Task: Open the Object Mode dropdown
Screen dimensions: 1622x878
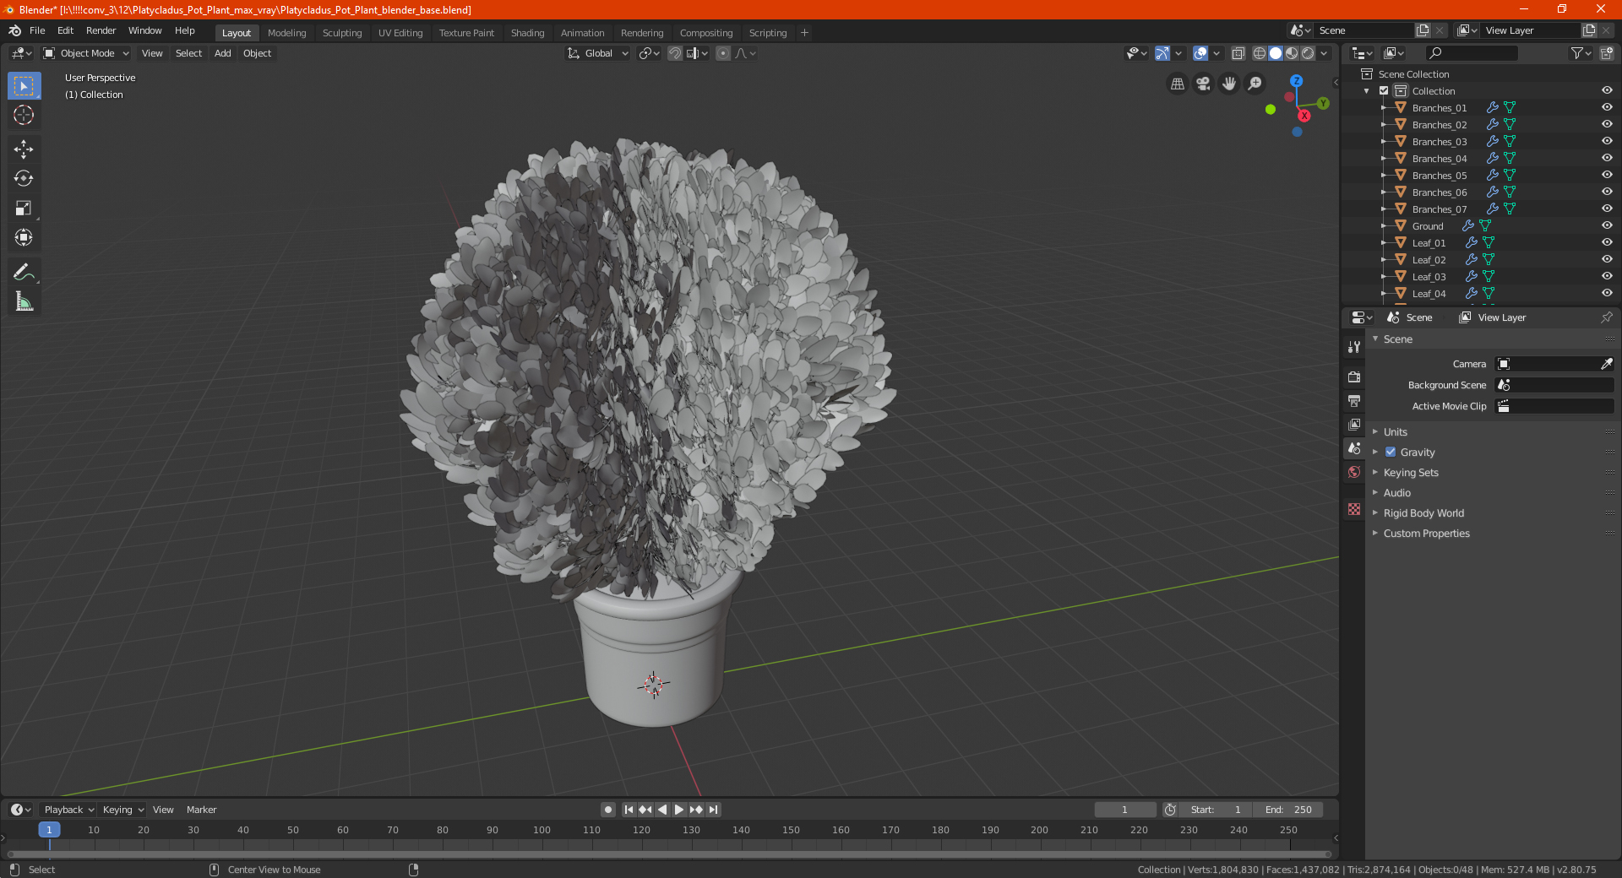Action: click(86, 53)
